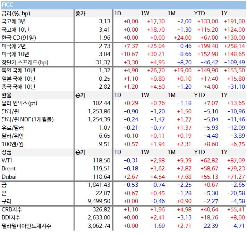Viewport: 247px width, 233px height.
Task: Click the 1M header in 상품 section
Action: pyautogui.click(x=171, y=152)
